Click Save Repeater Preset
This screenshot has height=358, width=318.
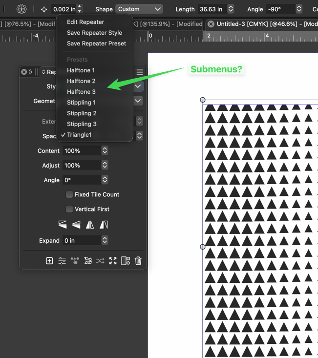96,43
